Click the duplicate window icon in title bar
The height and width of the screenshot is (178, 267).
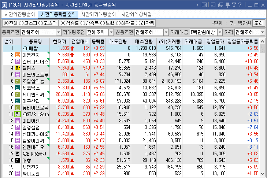(220, 5)
